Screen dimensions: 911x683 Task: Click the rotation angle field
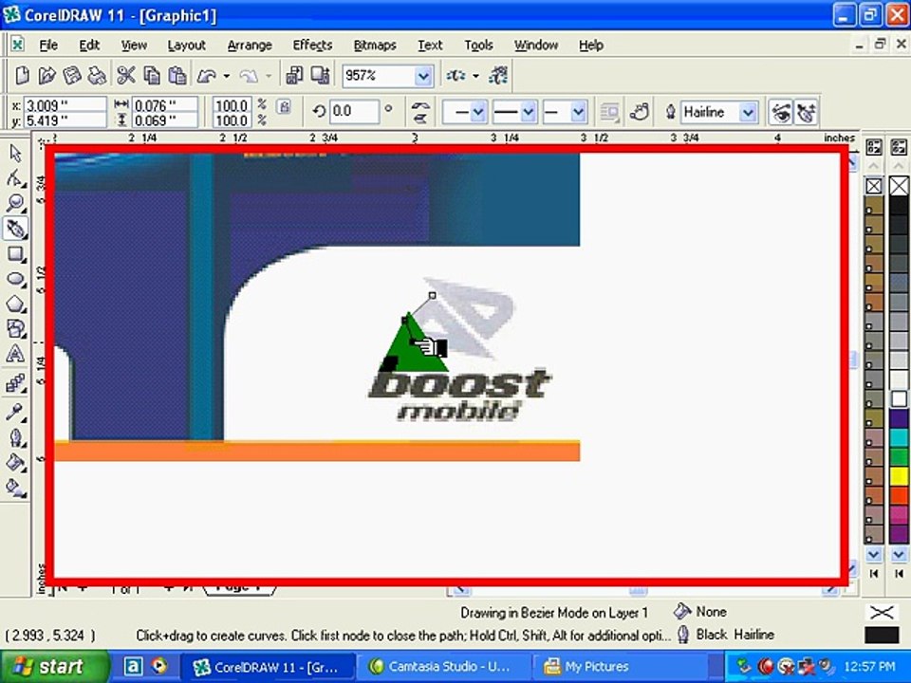pos(354,112)
